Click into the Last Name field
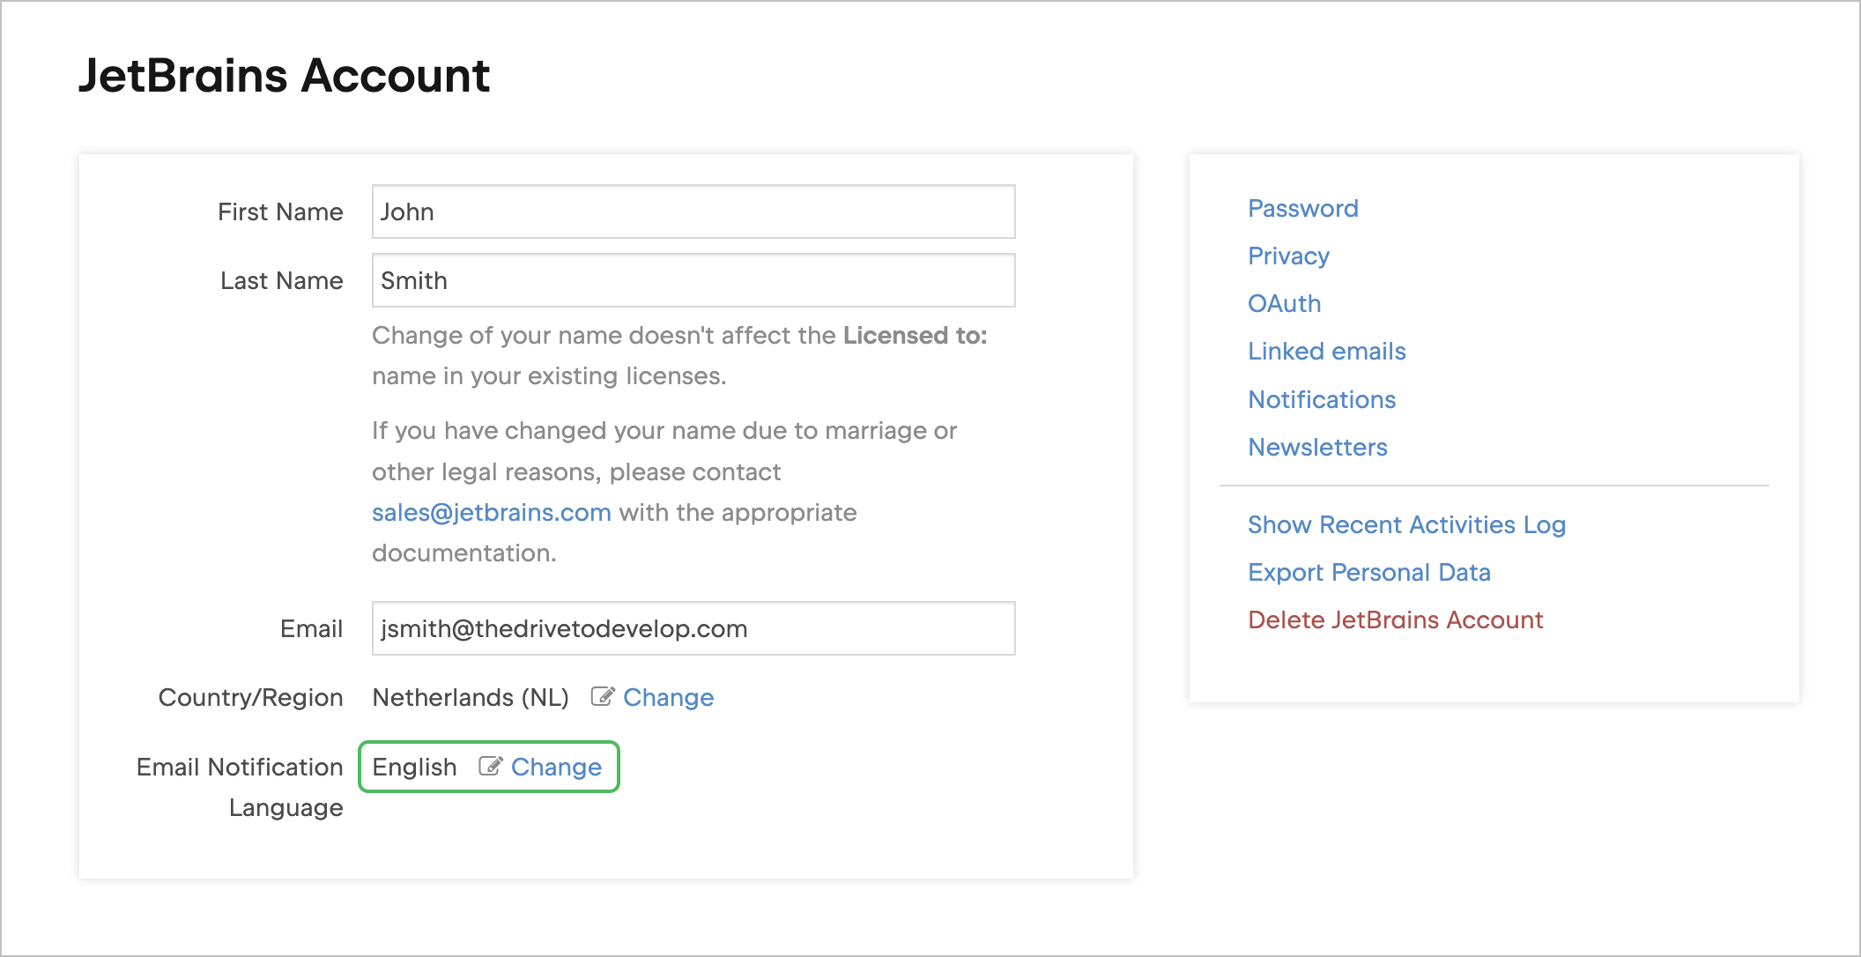Image resolution: width=1861 pixels, height=957 pixels. tap(693, 280)
